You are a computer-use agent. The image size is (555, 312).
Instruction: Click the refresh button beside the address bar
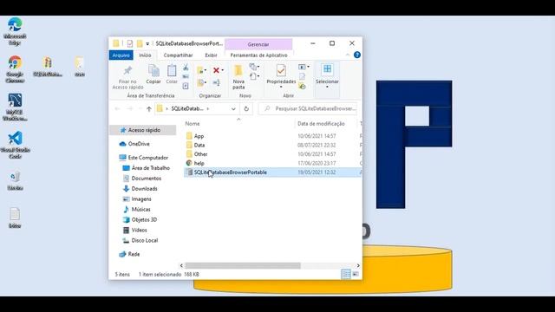pyautogui.click(x=246, y=108)
